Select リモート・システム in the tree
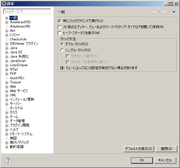This screenshot has height=168, width=180. pyautogui.click(x=21, y=134)
